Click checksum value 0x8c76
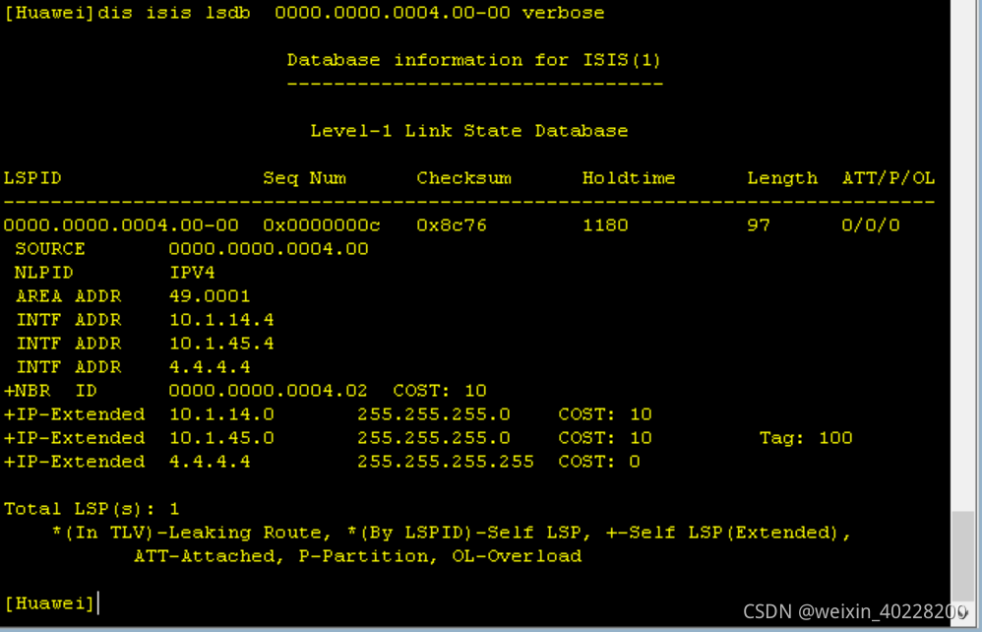The image size is (982, 632). [x=452, y=225]
